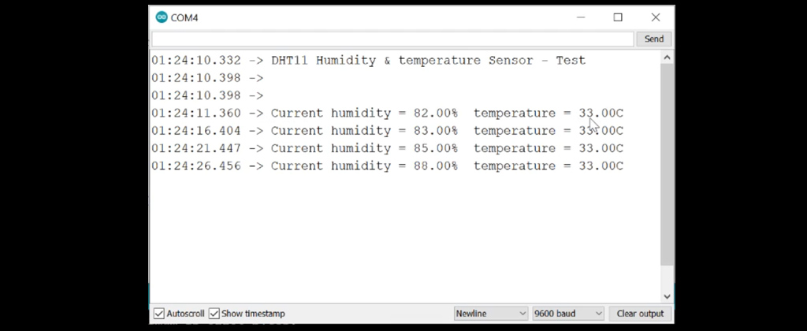Image resolution: width=807 pixels, height=331 pixels.
Task: Click the Send button
Action: [x=653, y=39]
